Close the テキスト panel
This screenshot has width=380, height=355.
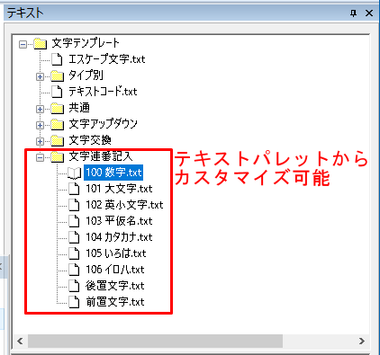pyautogui.click(x=369, y=13)
